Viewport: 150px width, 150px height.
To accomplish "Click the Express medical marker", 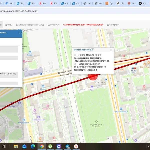I will (124, 56).
